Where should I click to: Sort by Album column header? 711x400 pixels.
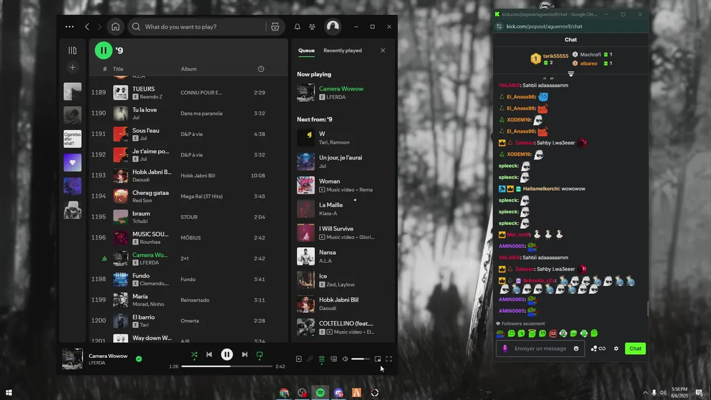coord(188,69)
